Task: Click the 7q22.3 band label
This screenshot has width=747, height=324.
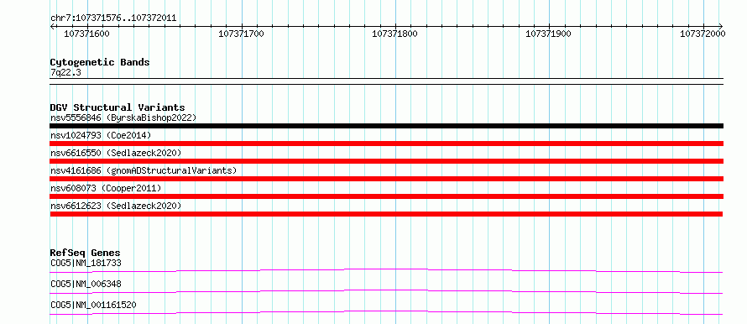Action: 65,73
